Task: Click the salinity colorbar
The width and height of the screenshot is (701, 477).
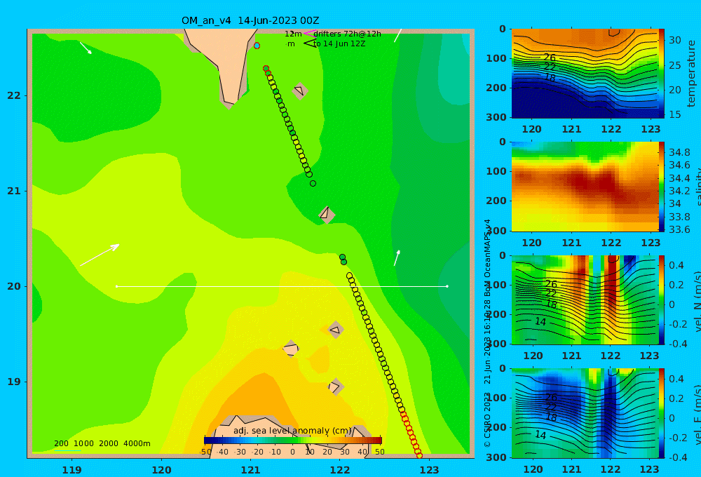Action: click(x=661, y=187)
